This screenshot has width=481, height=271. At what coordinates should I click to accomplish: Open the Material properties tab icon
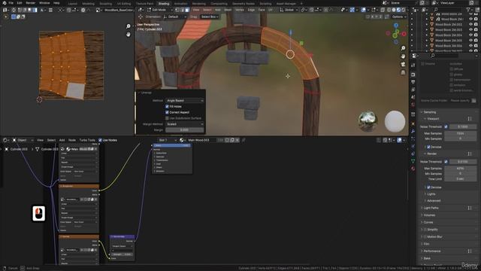pyautogui.click(x=413, y=169)
